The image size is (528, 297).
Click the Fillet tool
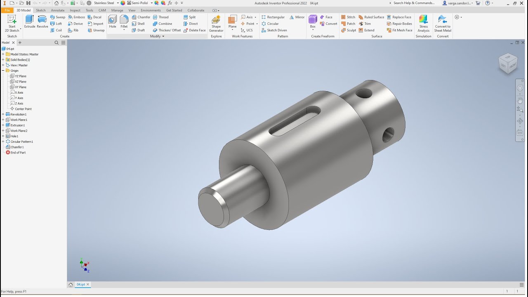(x=124, y=23)
